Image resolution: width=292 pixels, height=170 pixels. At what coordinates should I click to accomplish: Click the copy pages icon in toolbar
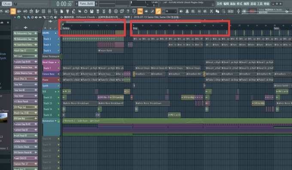pyautogui.click(x=217, y=11)
